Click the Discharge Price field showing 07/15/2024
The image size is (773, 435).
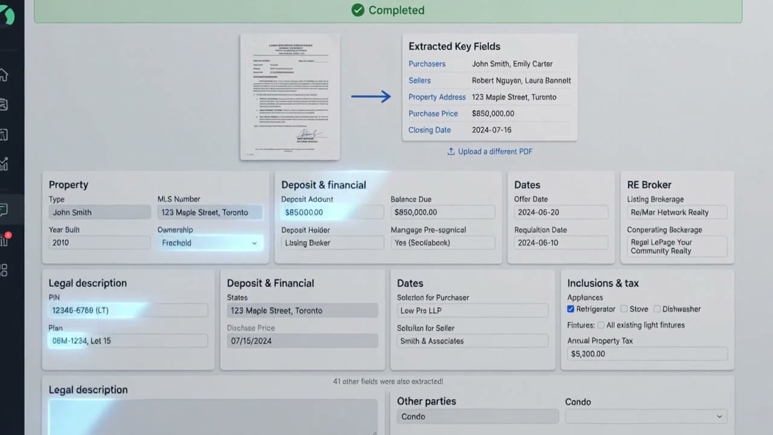pyautogui.click(x=303, y=341)
